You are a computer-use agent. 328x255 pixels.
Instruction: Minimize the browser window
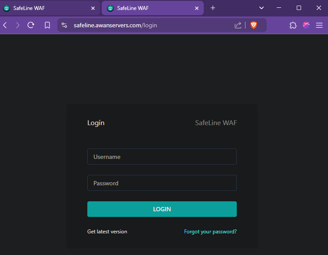(x=278, y=8)
